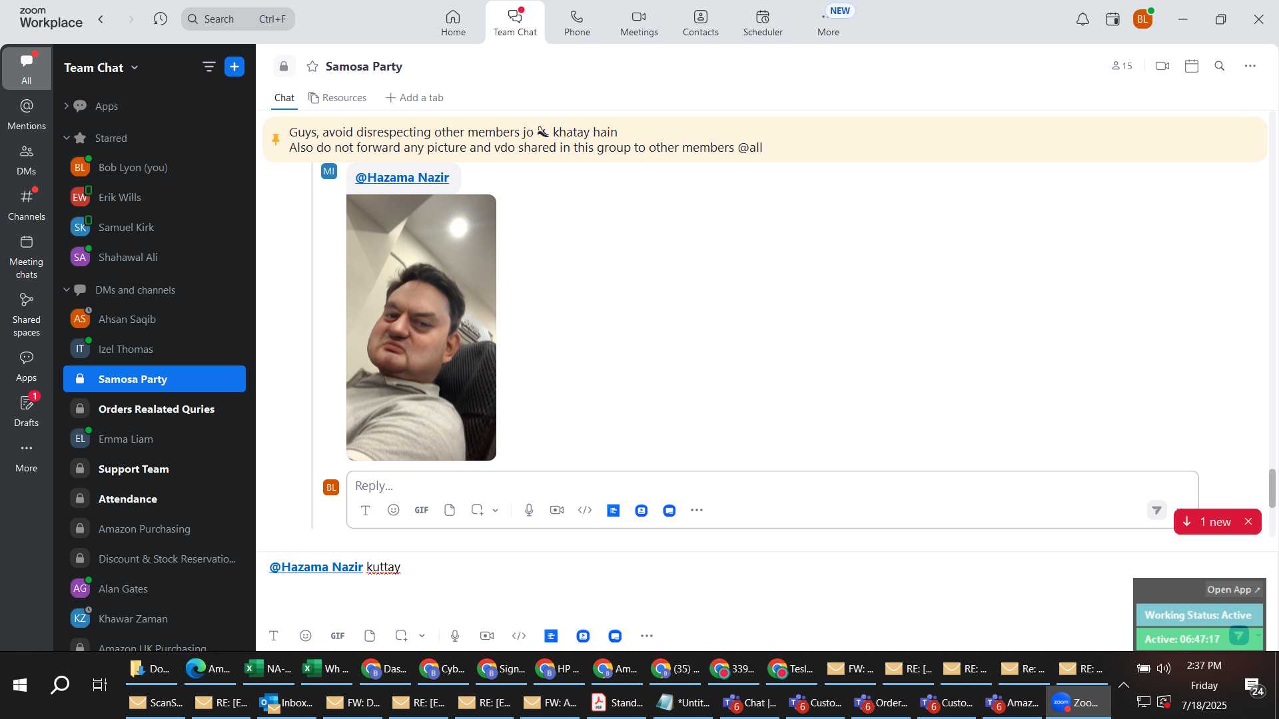Collapse DMs and channels section
The width and height of the screenshot is (1279, 719).
coord(66,290)
